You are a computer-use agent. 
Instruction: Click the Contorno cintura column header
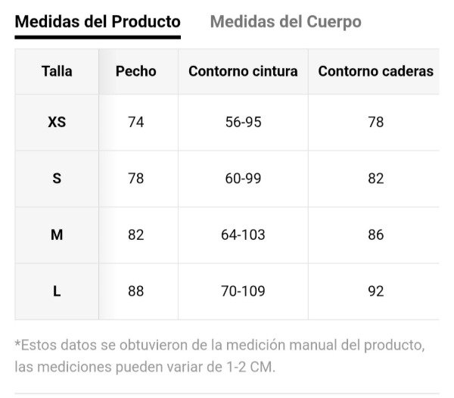243,71
